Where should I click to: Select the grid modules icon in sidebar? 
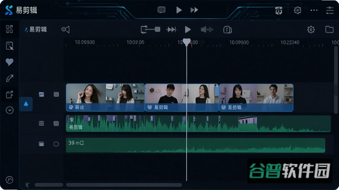pyautogui.click(x=9, y=29)
